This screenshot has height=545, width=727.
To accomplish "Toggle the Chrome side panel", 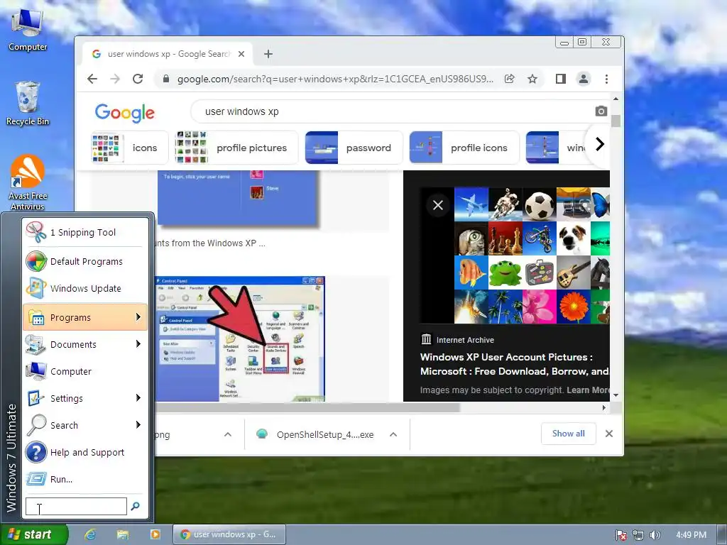I will coord(561,79).
